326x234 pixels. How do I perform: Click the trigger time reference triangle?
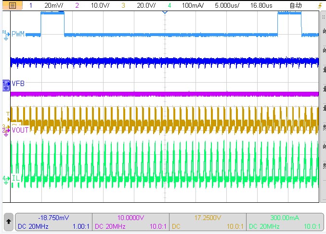click(x=165, y=12)
